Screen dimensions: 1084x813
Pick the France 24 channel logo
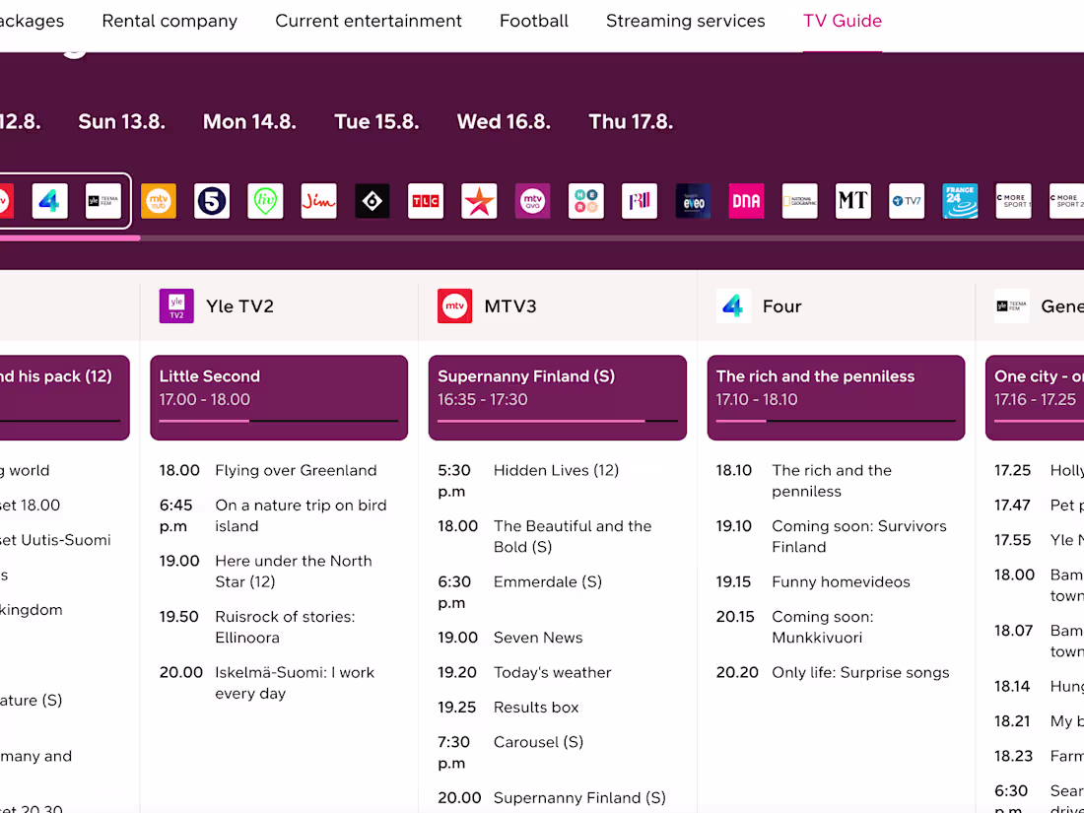[960, 201]
